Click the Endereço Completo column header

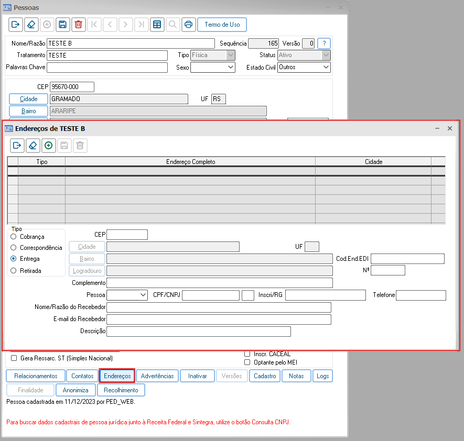pyautogui.click(x=190, y=162)
